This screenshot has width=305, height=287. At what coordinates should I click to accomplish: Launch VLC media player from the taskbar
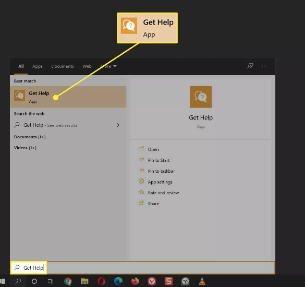click(x=202, y=281)
